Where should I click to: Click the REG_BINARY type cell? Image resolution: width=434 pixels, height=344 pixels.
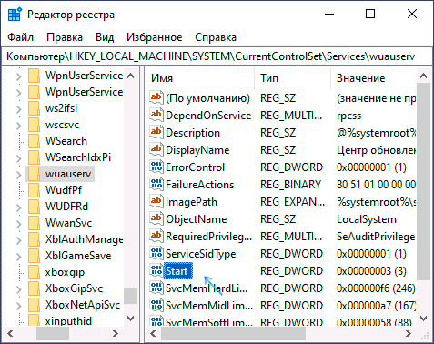click(x=290, y=185)
